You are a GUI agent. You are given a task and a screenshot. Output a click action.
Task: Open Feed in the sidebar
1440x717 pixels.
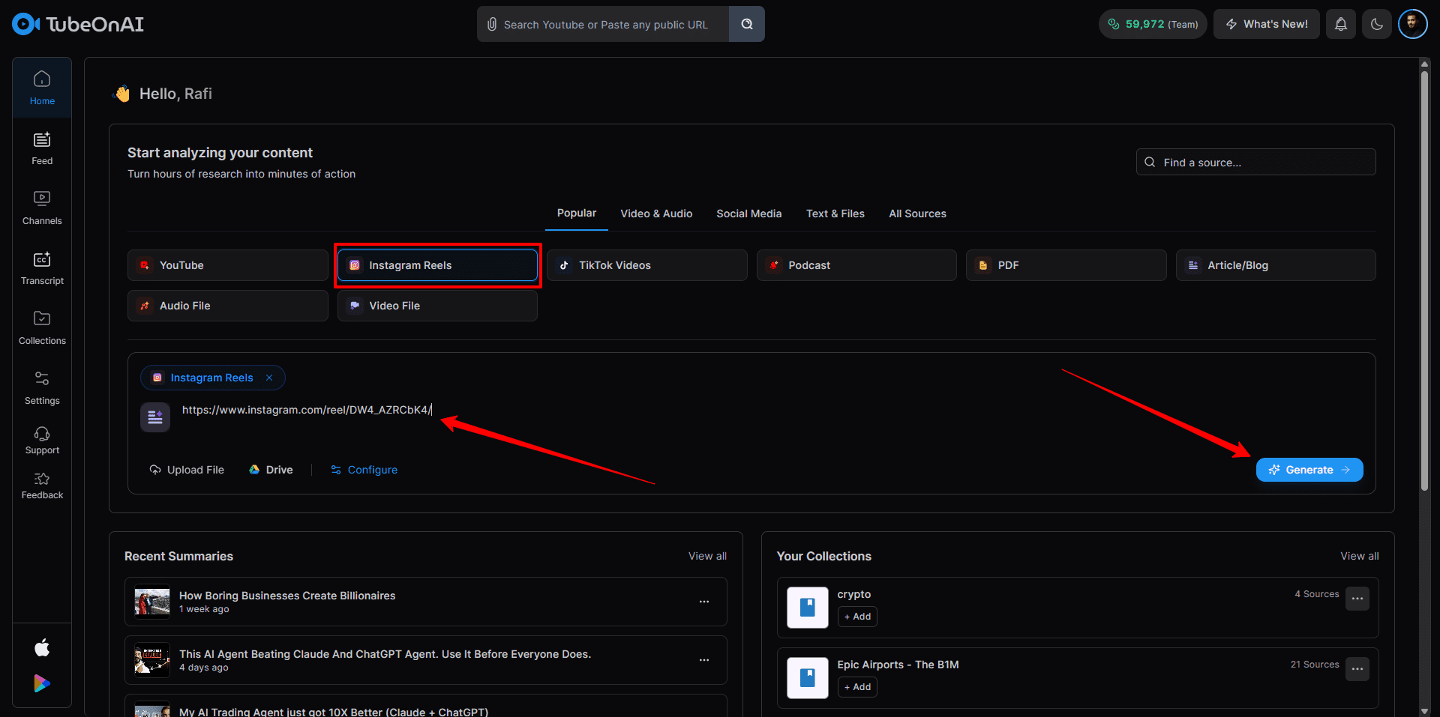(42, 148)
